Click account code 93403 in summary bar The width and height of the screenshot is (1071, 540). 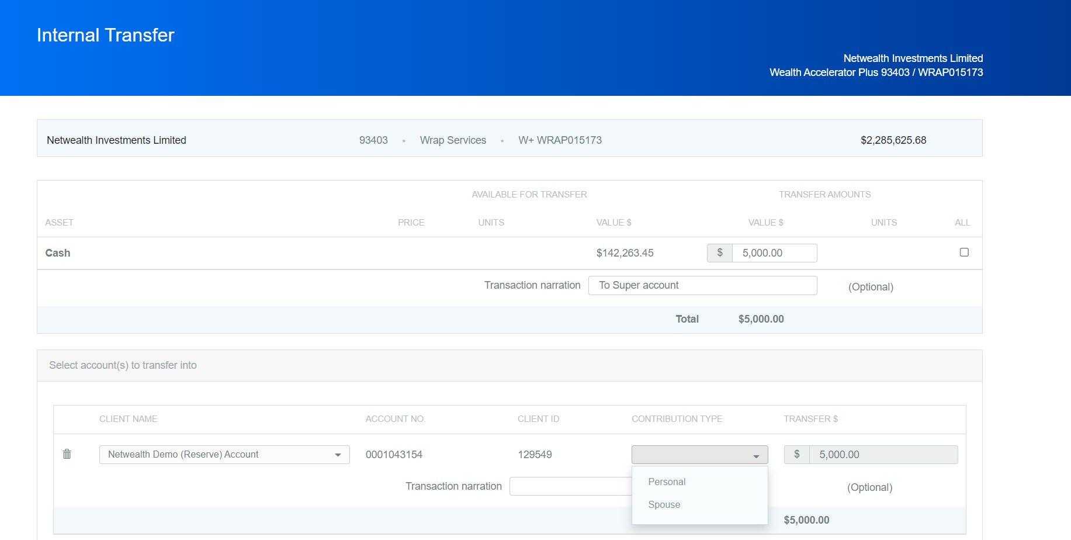[x=373, y=140]
